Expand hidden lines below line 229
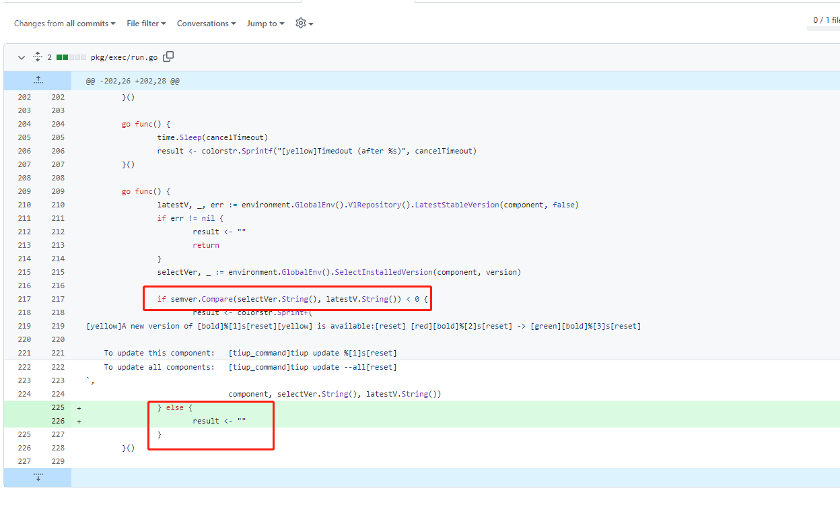This screenshot has height=505, width=840. click(x=38, y=477)
